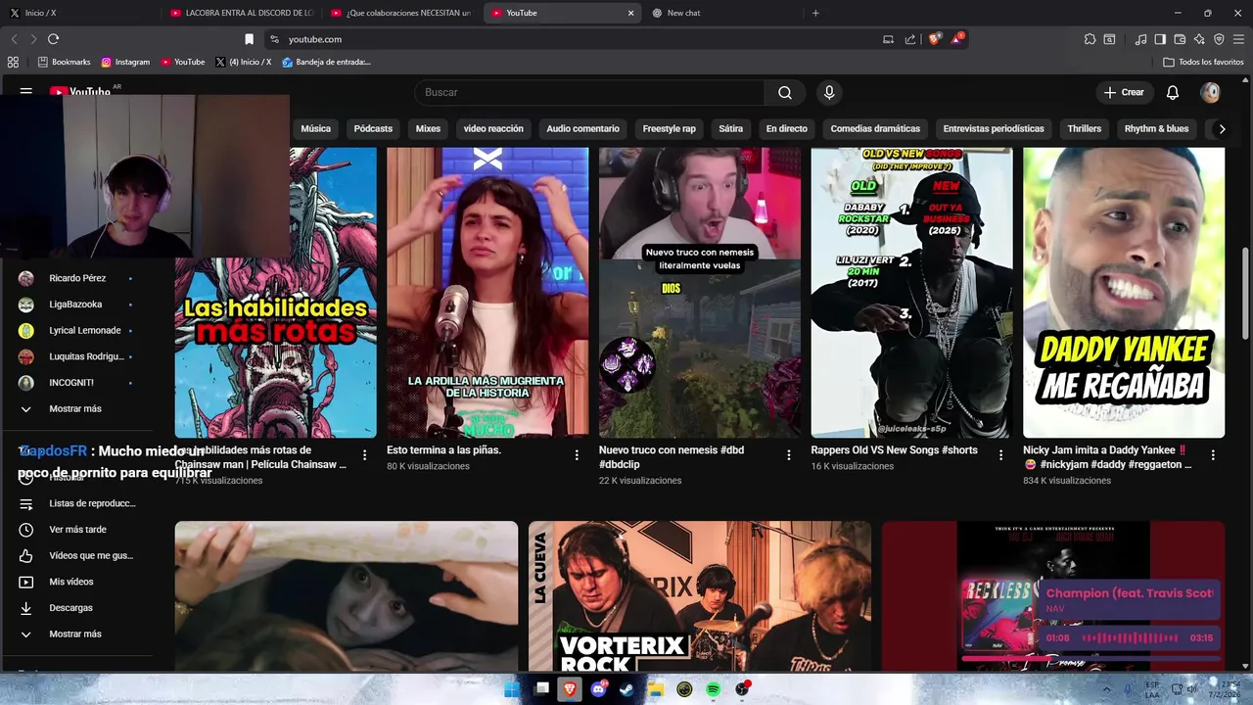Open options for Rappers Old VS New Songs
1253x705 pixels.
coord(1000,455)
